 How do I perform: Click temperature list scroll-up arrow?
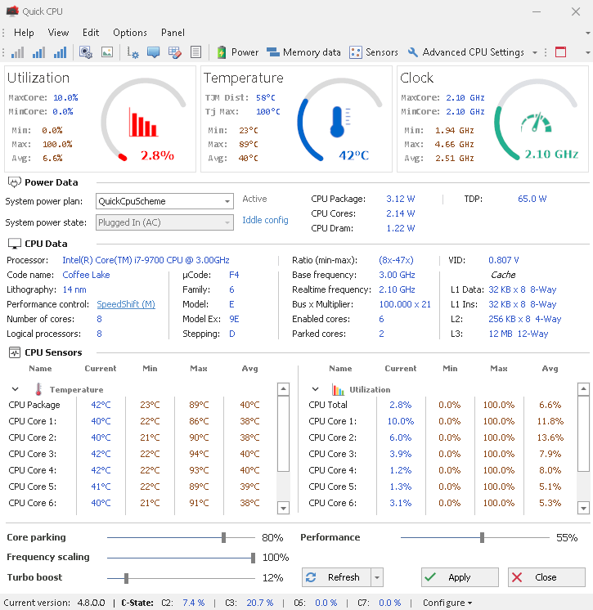(283, 389)
